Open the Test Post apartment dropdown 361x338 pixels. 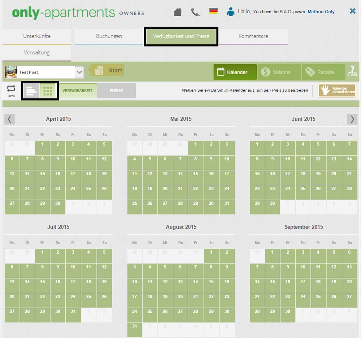coord(79,72)
